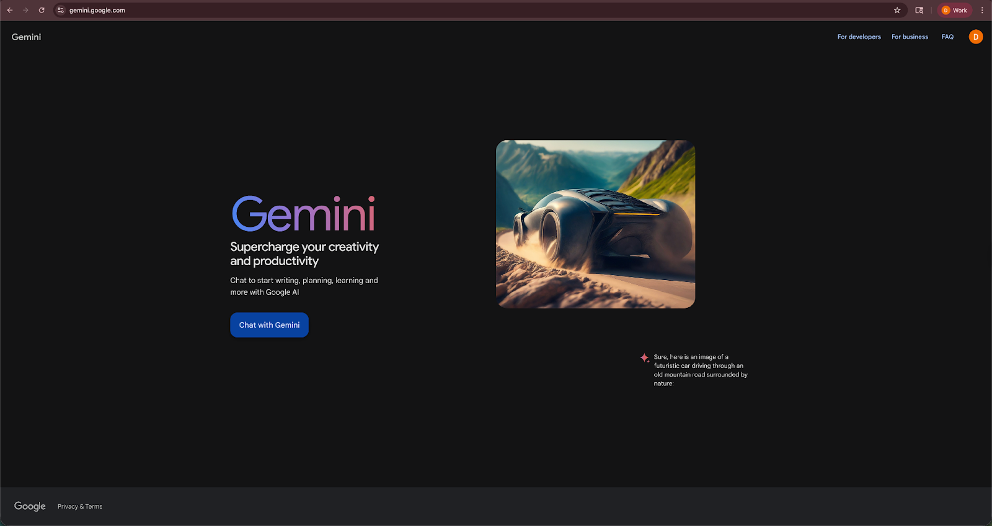Click the Google logo in the footer
Screen dimensions: 992x526
[x=30, y=506]
